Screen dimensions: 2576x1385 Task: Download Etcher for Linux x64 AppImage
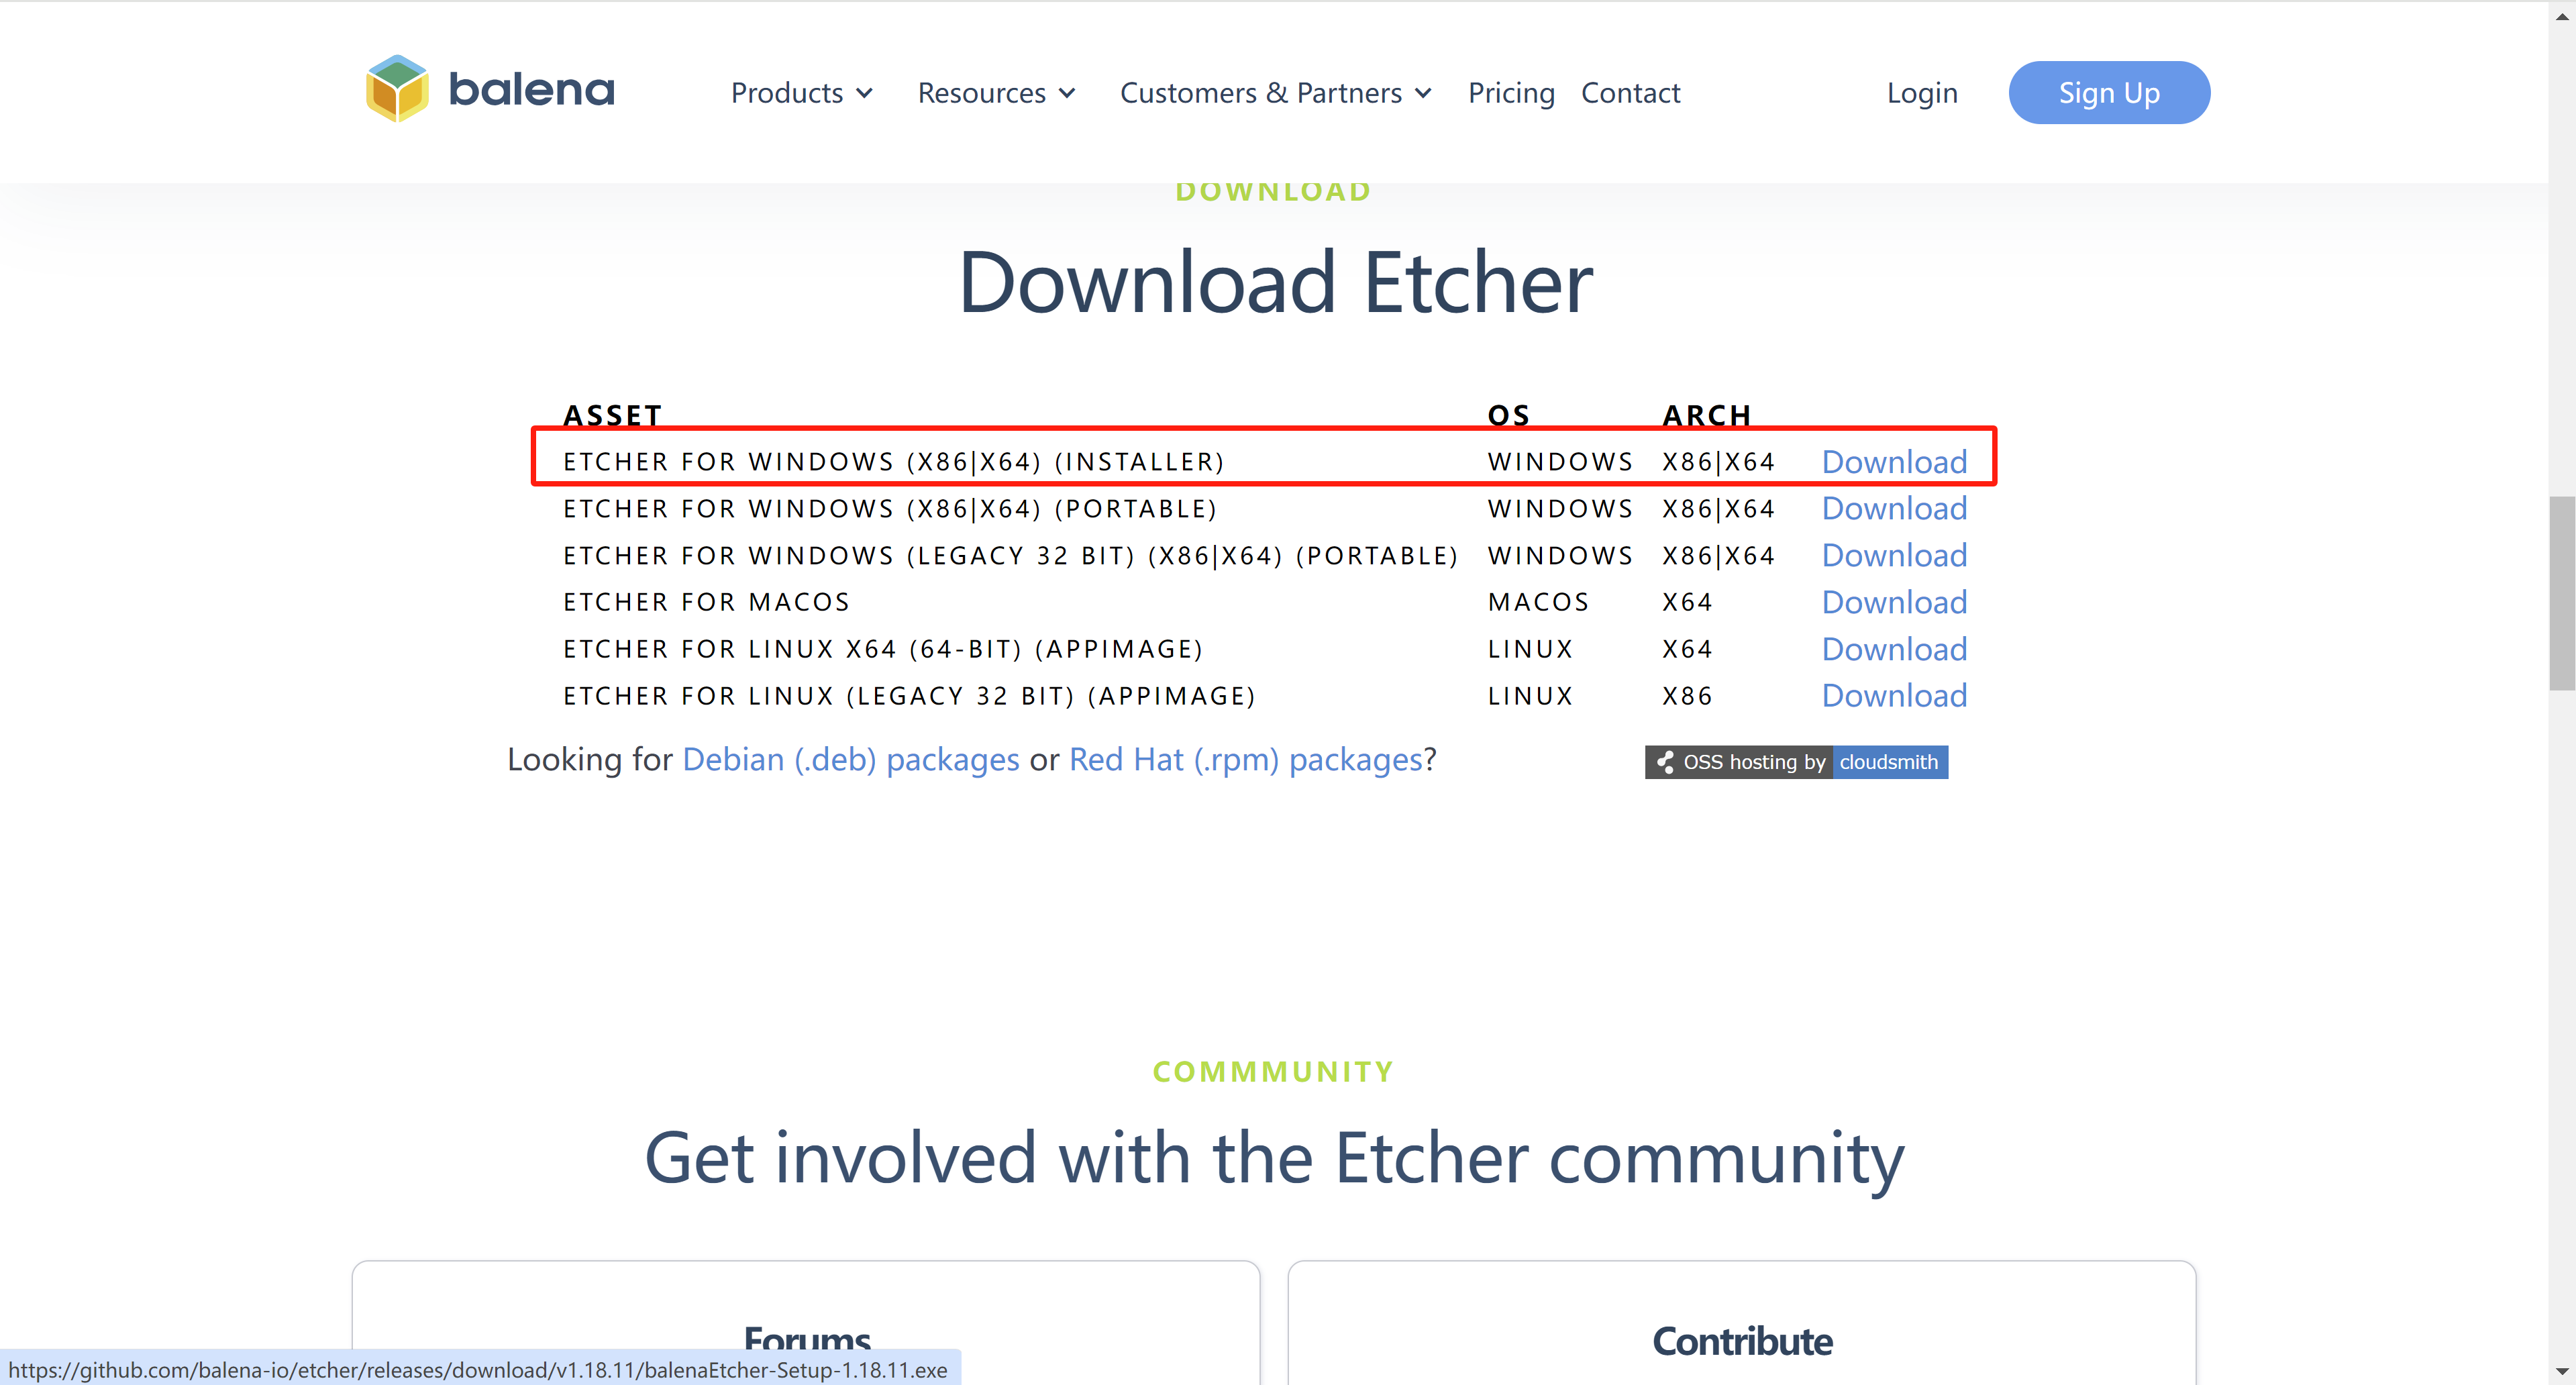(1894, 649)
